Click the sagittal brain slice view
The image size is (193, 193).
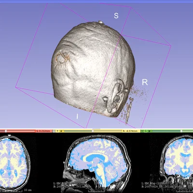coord(97,163)
